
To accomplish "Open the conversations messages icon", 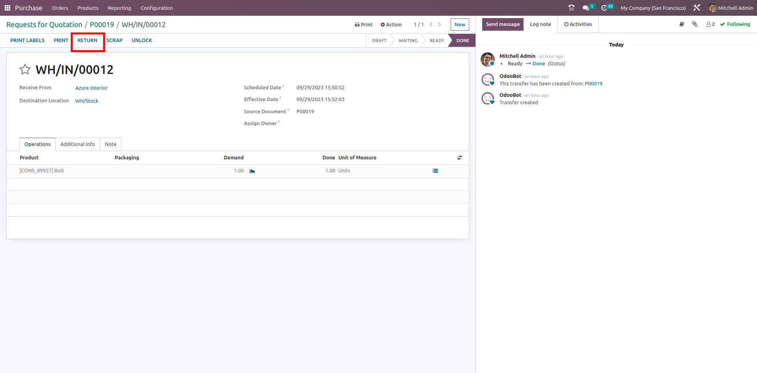I will pyautogui.click(x=585, y=8).
